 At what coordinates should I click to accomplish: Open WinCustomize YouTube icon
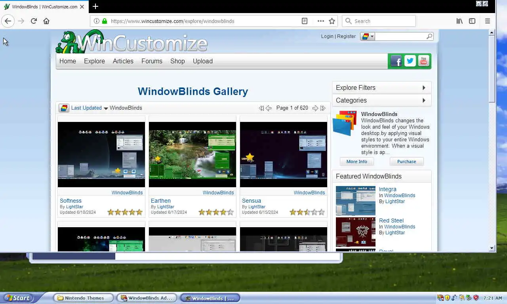click(x=423, y=61)
